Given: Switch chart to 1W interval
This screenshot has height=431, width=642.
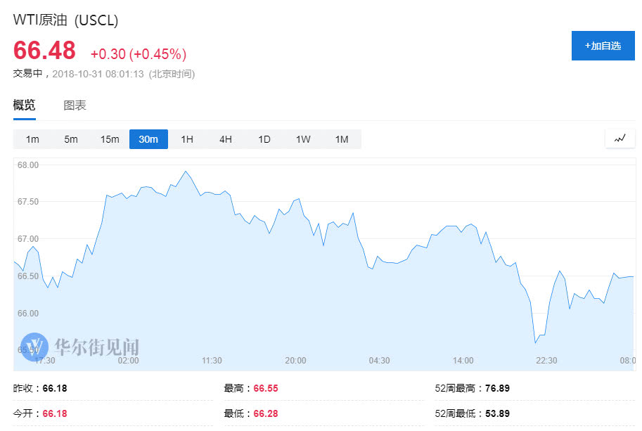Looking at the screenshot, I should [303, 139].
